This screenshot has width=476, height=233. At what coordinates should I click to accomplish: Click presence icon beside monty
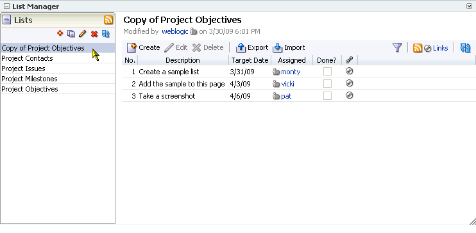pyautogui.click(x=276, y=72)
